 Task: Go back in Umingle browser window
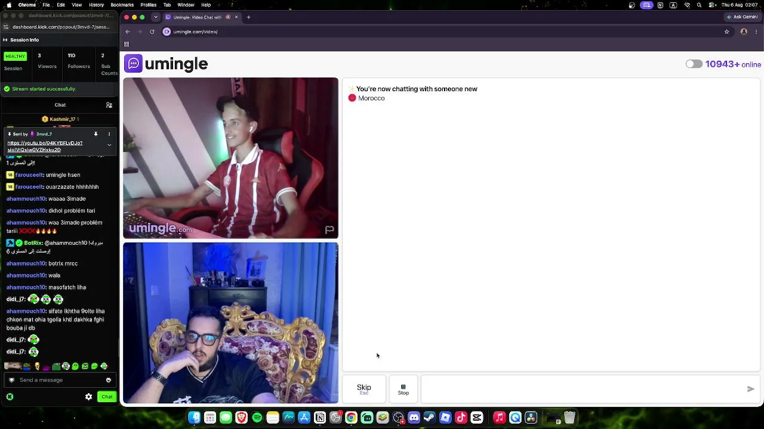(127, 32)
